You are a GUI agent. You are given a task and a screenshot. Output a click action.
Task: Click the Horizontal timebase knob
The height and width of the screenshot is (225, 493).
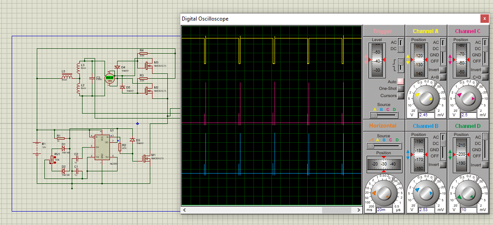(383, 193)
